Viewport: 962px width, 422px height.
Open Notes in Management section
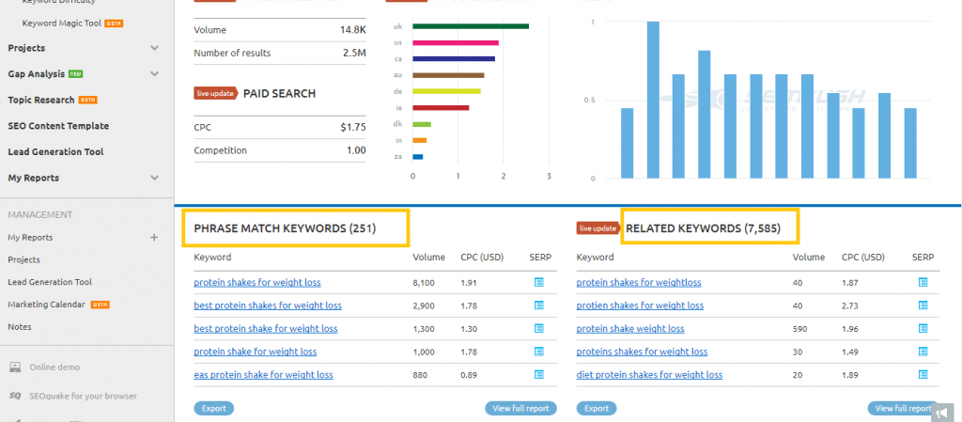coord(20,327)
